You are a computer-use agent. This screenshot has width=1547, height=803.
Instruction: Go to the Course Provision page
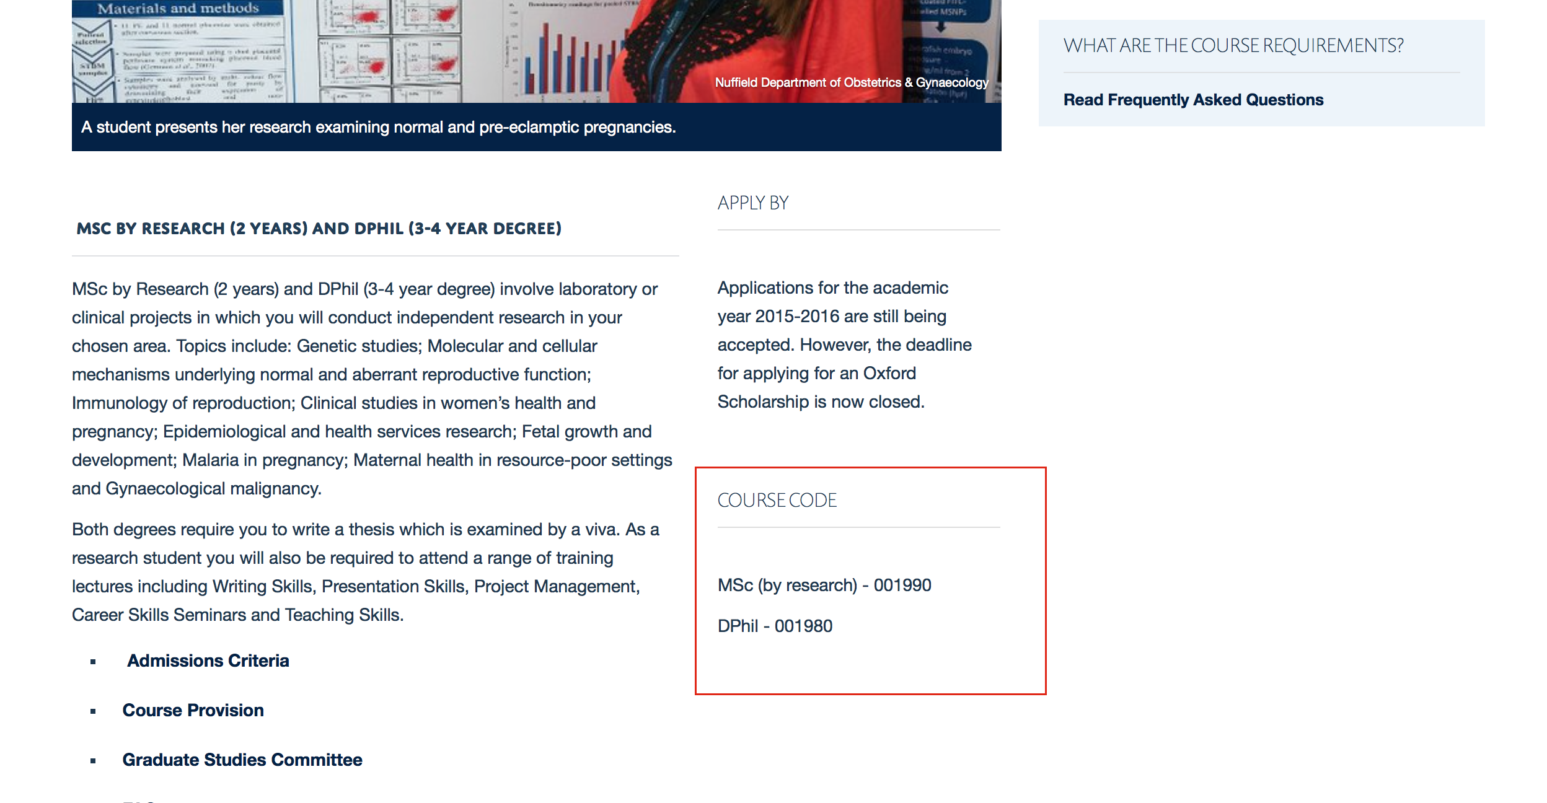[193, 711]
